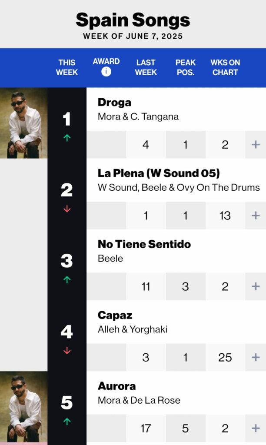This screenshot has width=266, height=445.
Task: Click the Aurora artist thumbnail image
Action: pyautogui.click(x=23, y=407)
